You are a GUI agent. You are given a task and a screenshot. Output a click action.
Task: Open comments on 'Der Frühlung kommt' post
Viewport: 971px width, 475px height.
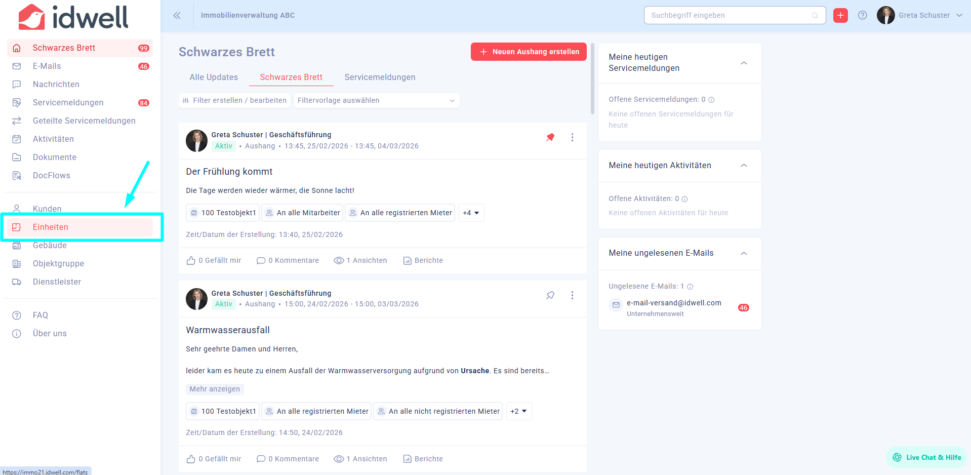coord(288,260)
